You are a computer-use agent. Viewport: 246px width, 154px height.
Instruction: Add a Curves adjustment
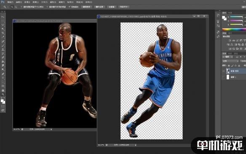[x=237, y=41]
